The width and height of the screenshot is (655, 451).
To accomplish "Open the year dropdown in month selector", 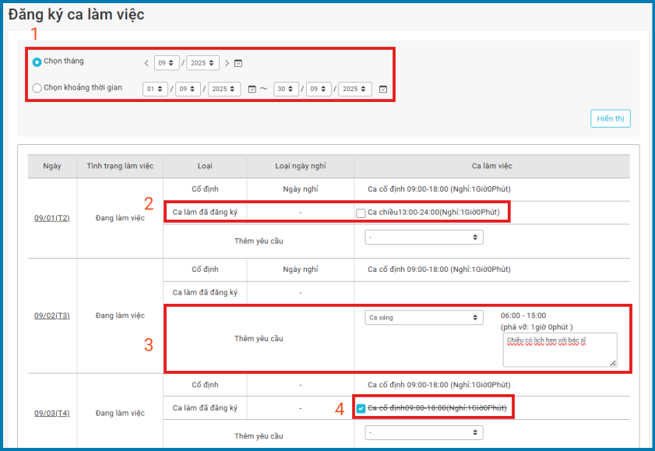I will 202,63.
